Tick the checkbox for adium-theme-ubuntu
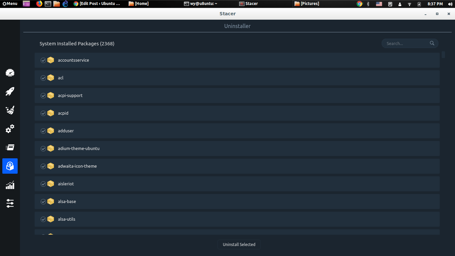Image resolution: width=455 pixels, height=256 pixels. (x=43, y=149)
